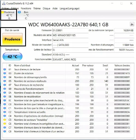
Task: Click status dot for attribute C1 row
Action: tap(5, 108)
